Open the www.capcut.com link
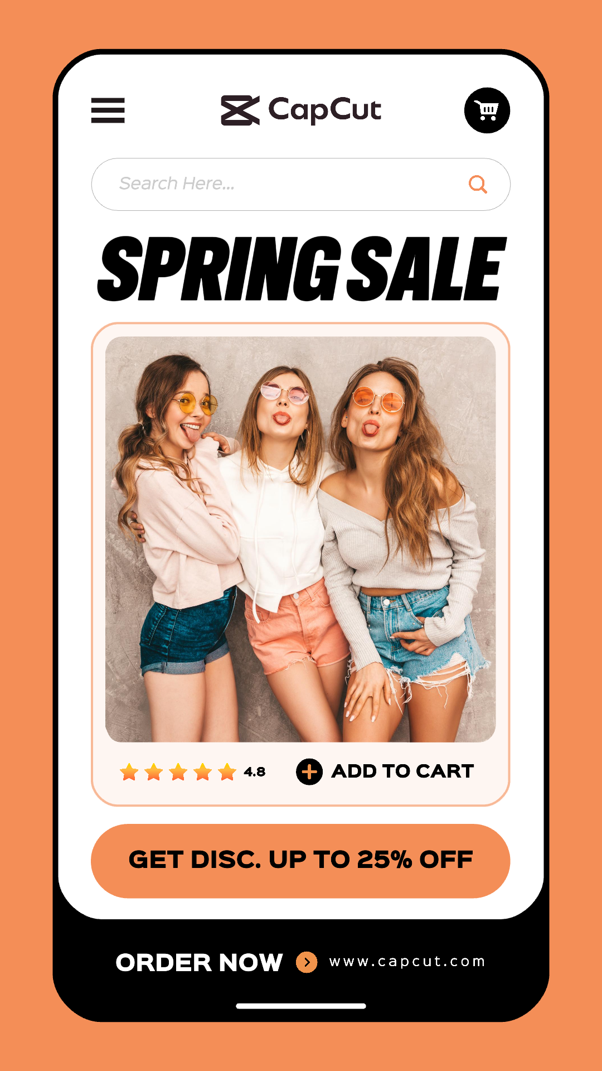 (x=407, y=962)
